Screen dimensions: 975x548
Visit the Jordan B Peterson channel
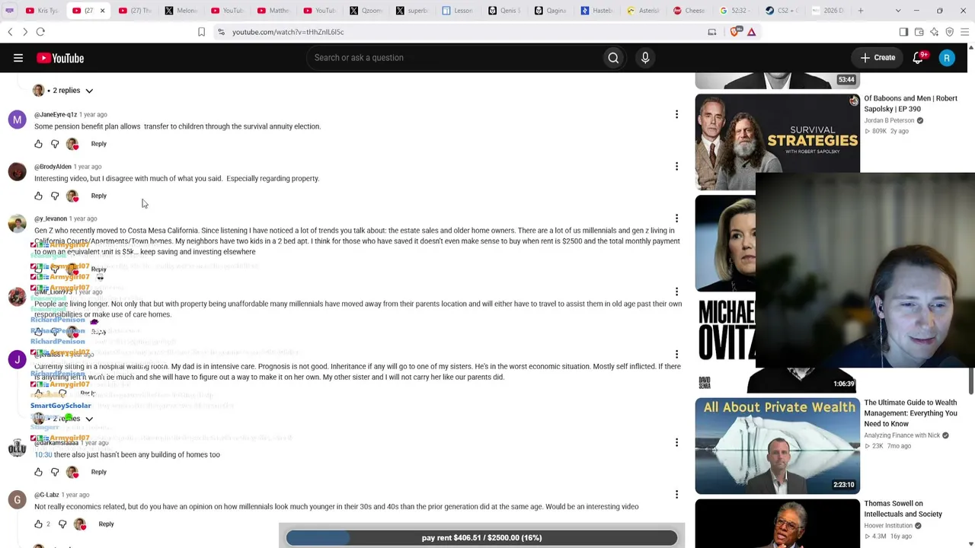click(889, 121)
